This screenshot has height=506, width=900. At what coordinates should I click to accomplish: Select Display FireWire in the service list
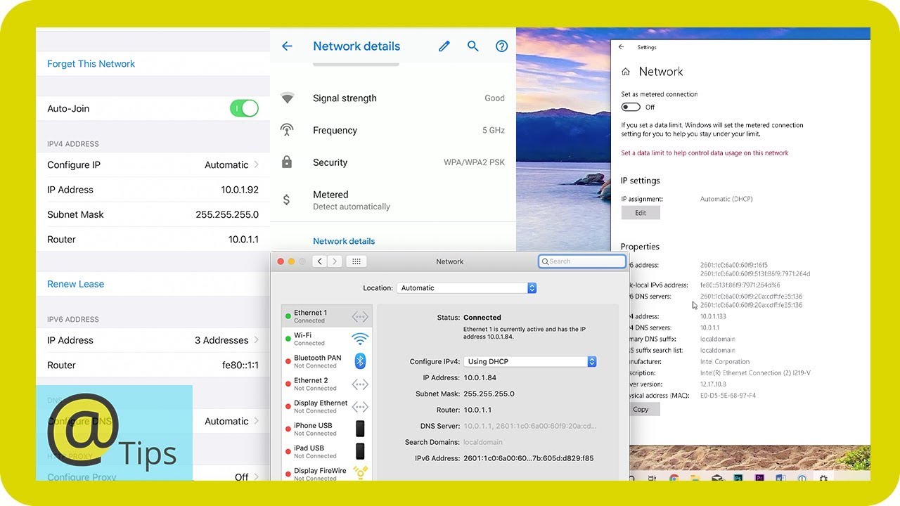point(327,473)
